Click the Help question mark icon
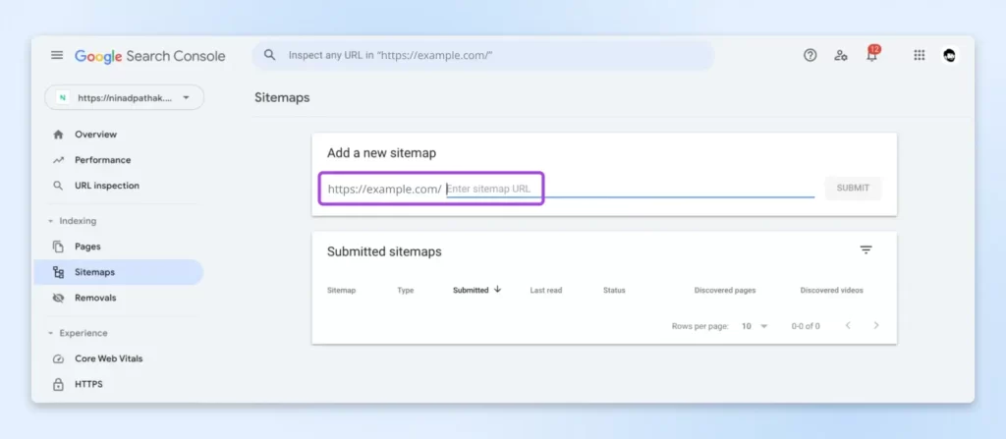This screenshot has width=1006, height=439. click(810, 55)
